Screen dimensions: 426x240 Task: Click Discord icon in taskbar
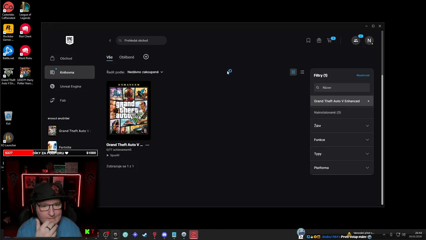pyautogui.click(x=164, y=235)
